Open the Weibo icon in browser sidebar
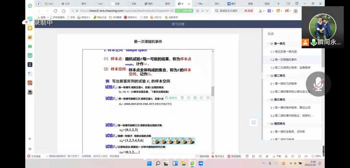 click(30, 37)
